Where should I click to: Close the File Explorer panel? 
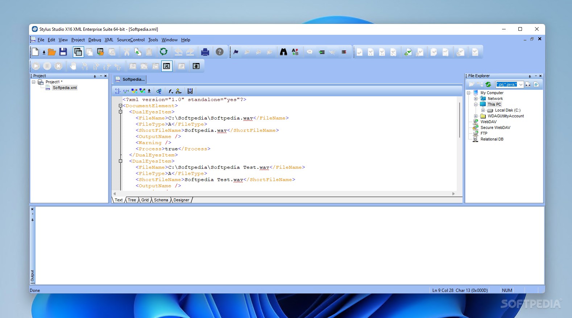click(540, 76)
